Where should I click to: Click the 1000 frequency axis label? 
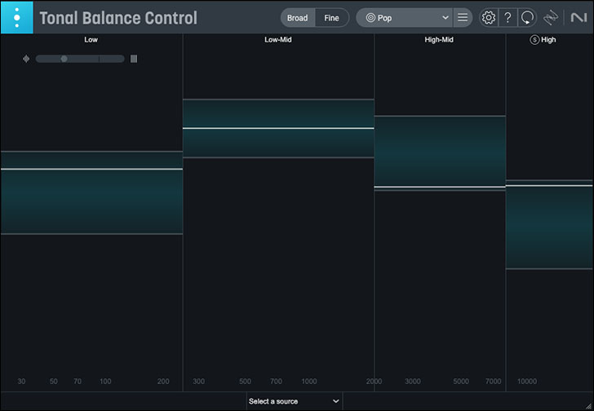click(309, 382)
